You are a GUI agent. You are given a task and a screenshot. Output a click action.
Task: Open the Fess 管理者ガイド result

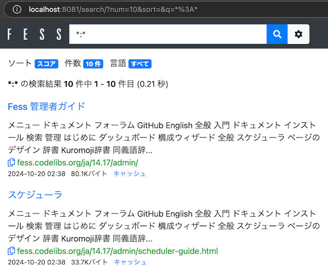46,107
